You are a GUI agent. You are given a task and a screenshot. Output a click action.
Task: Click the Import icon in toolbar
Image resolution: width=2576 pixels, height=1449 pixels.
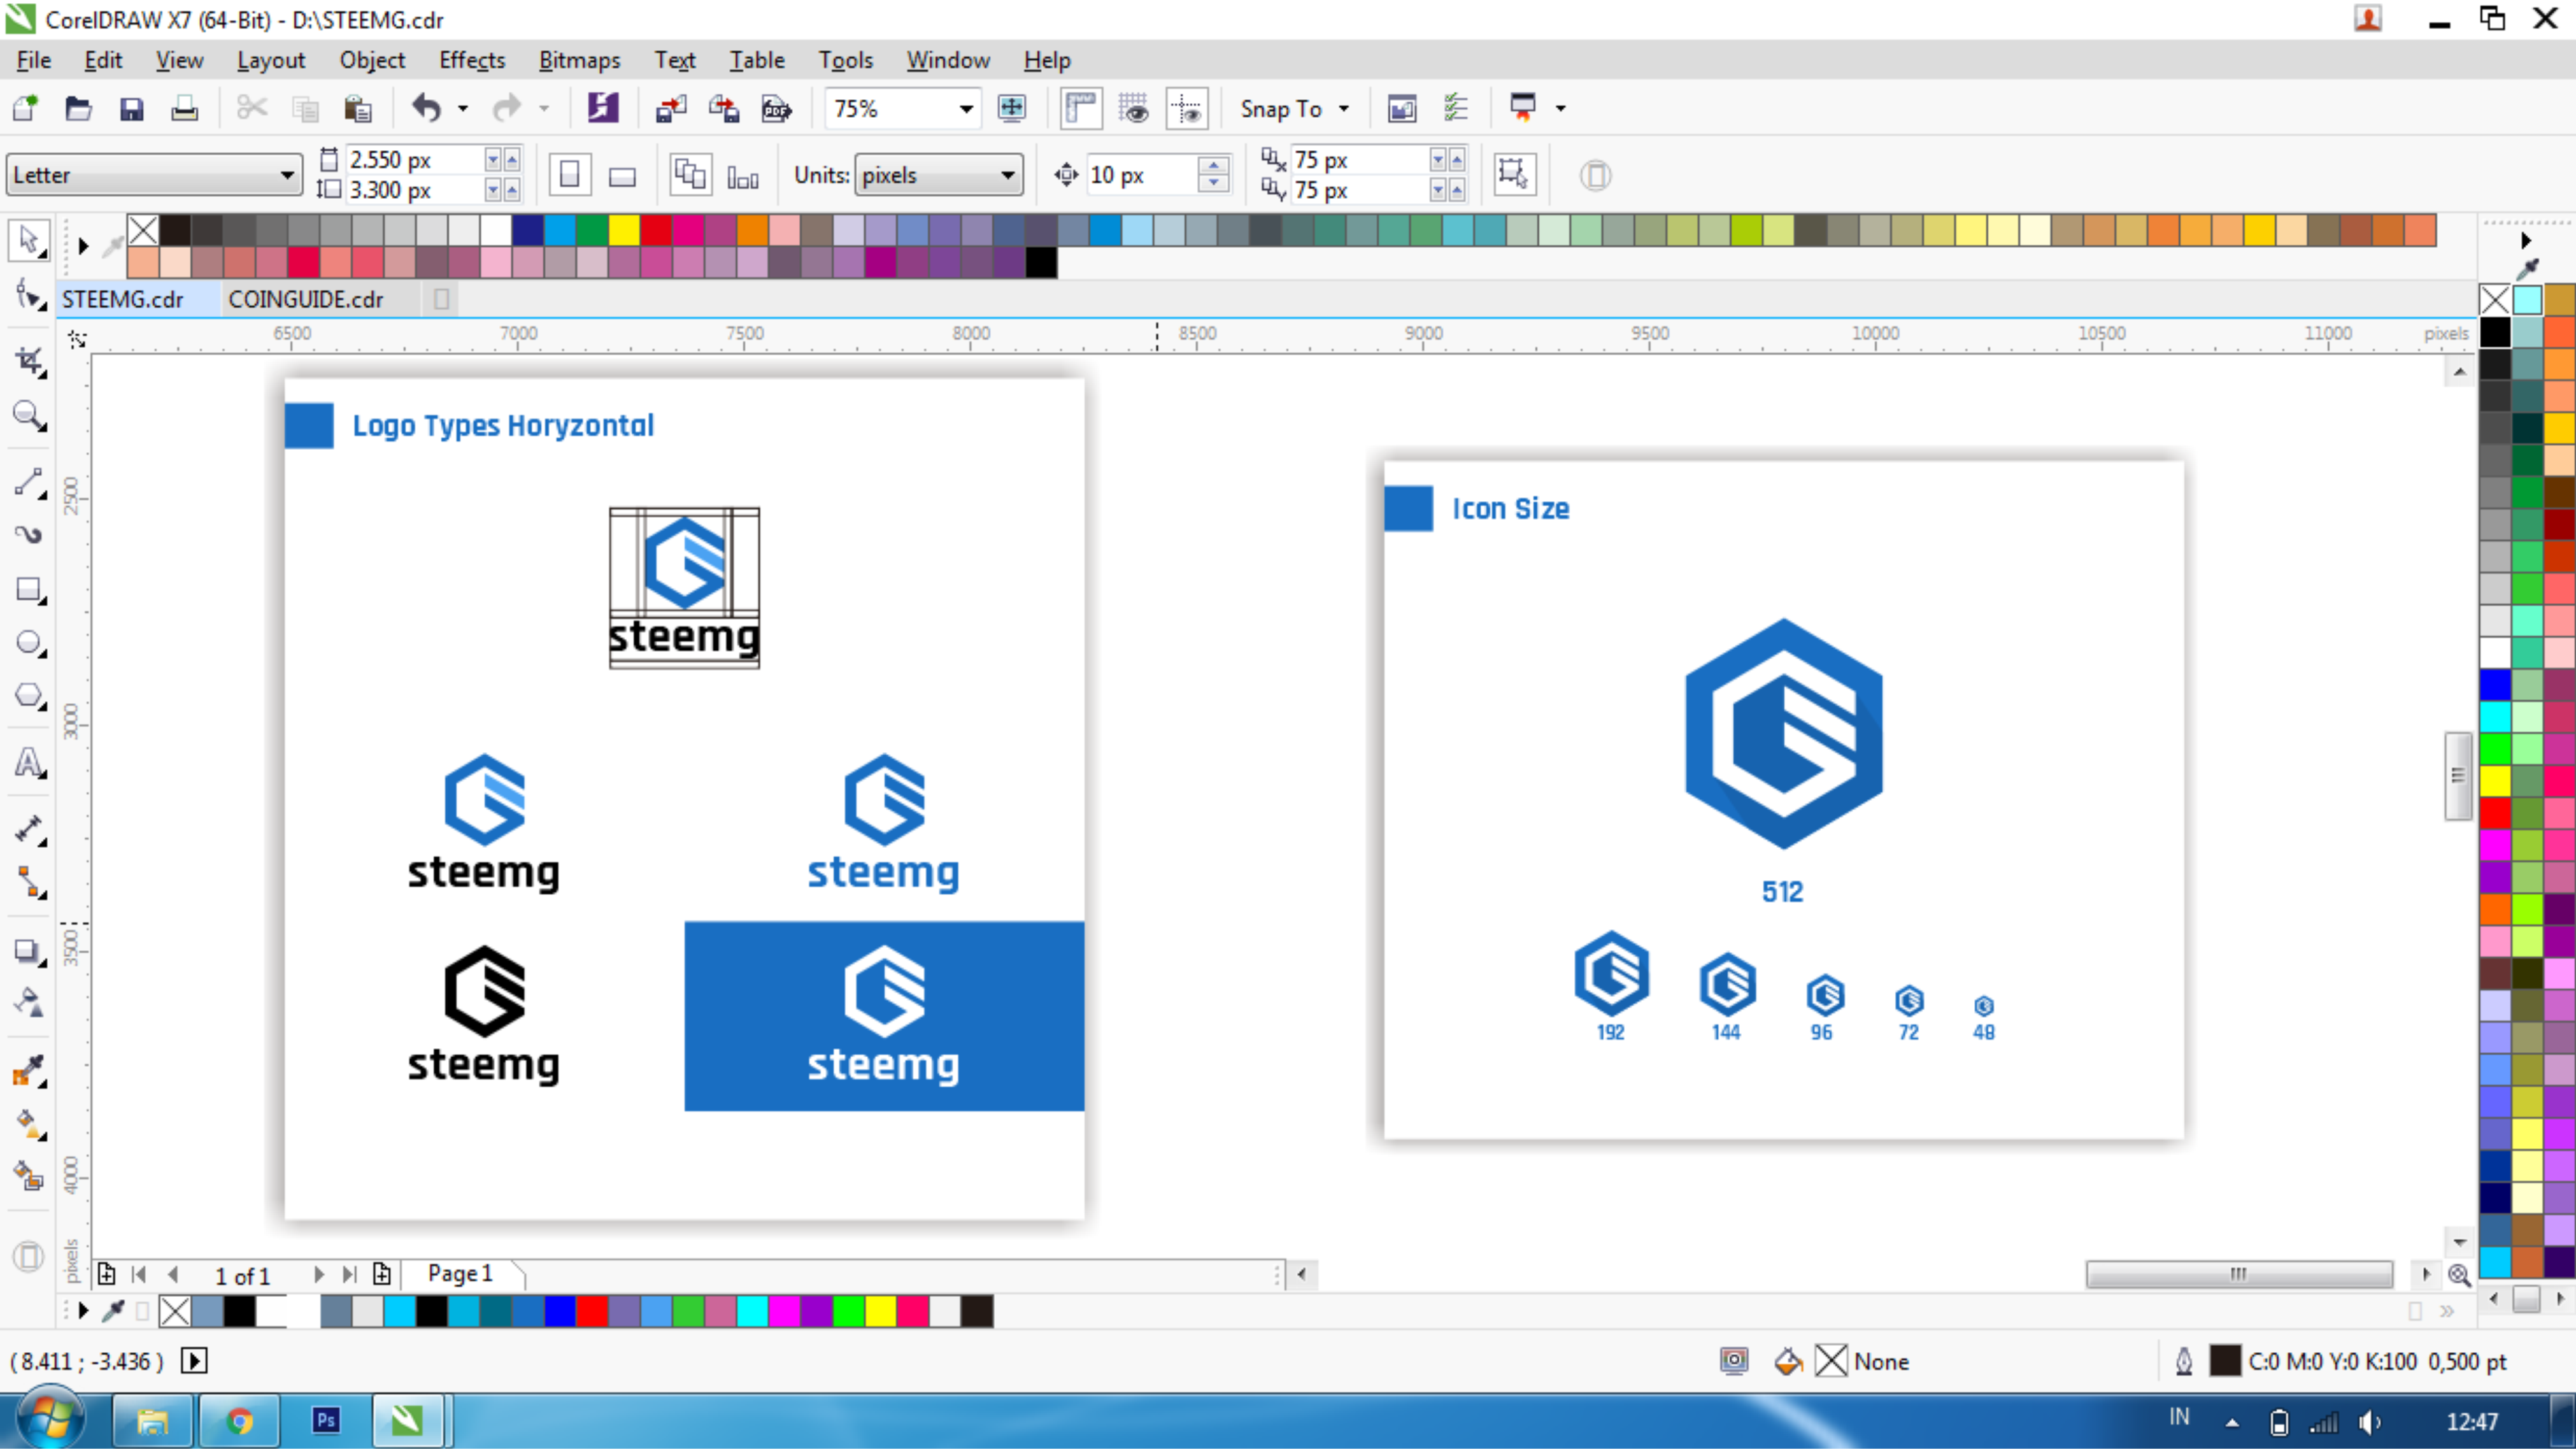(x=670, y=108)
